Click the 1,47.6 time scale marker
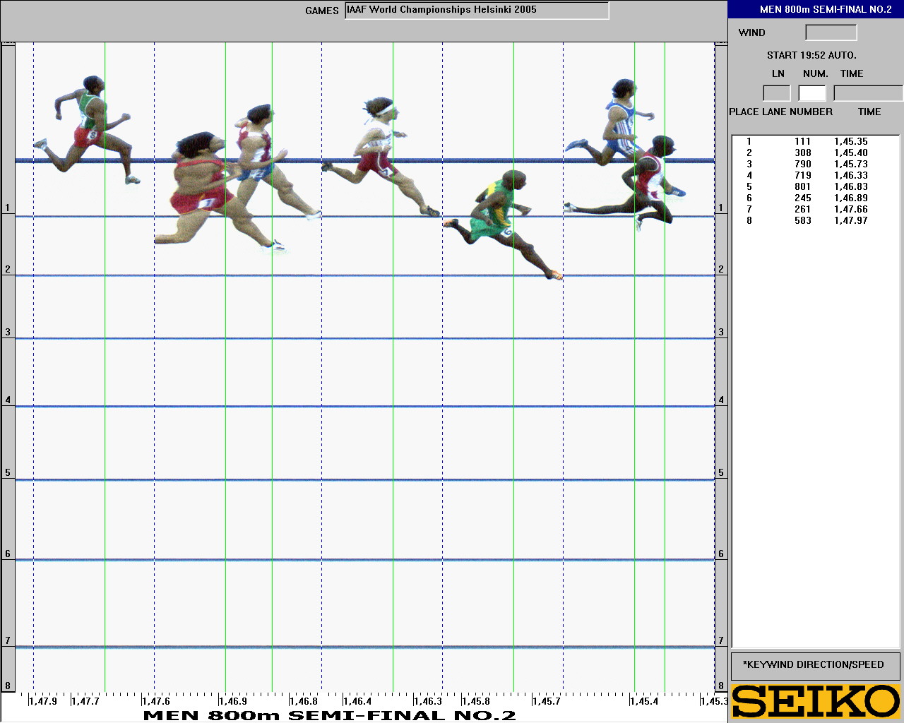Screen dimensions: 904x723 click(x=155, y=701)
